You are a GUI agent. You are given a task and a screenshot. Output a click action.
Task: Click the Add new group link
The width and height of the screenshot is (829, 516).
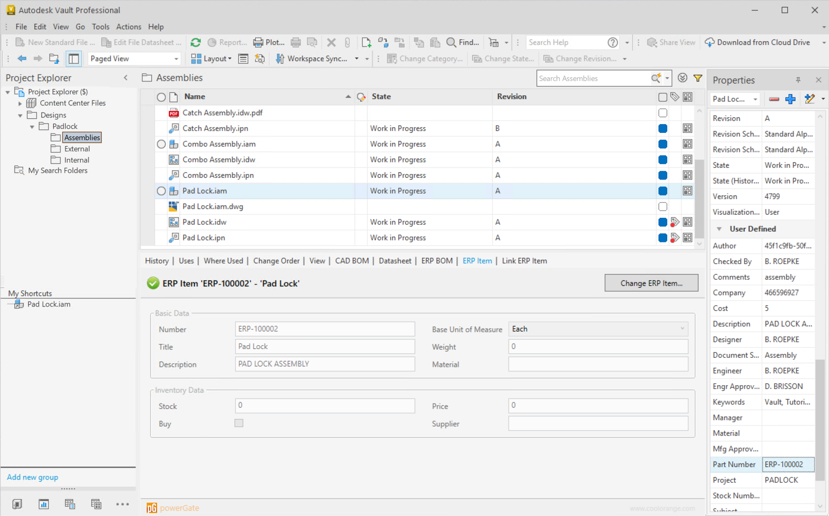[33, 477]
